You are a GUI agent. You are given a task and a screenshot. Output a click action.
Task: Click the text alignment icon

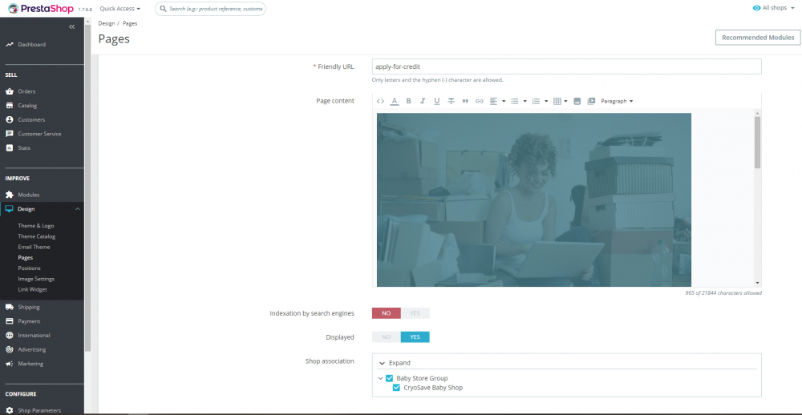pyautogui.click(x=493, y=101)
